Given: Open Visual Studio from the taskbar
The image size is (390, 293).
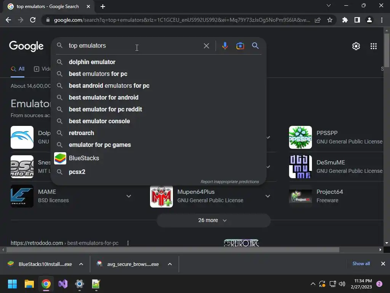Looking at the screenshot, I should (x=63, y=284).
